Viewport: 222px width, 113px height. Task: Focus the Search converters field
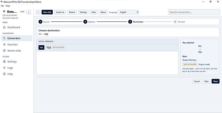click(194, 12)
